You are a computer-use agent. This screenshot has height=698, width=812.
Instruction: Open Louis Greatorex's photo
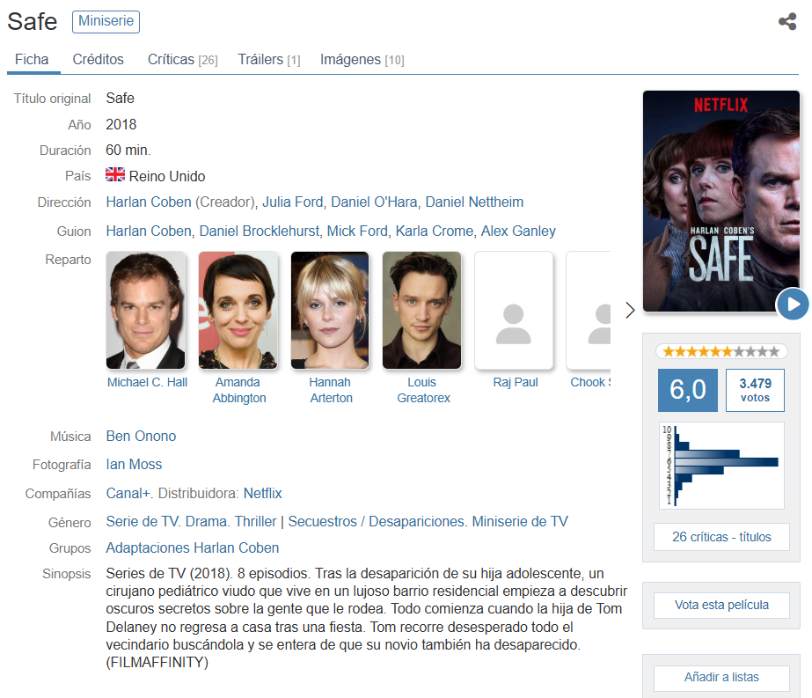tap(422, 311)
